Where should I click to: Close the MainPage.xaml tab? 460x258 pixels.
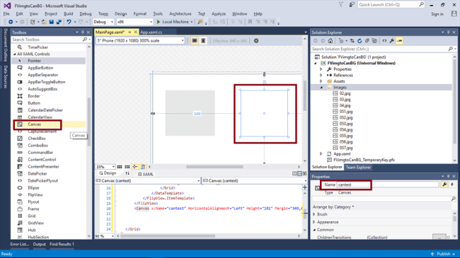pos(136,32)
